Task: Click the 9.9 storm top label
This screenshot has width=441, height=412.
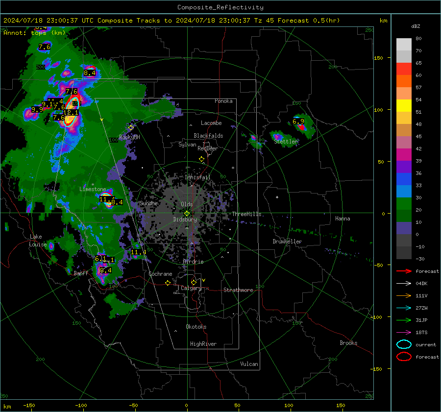Action: pos(37,110)
